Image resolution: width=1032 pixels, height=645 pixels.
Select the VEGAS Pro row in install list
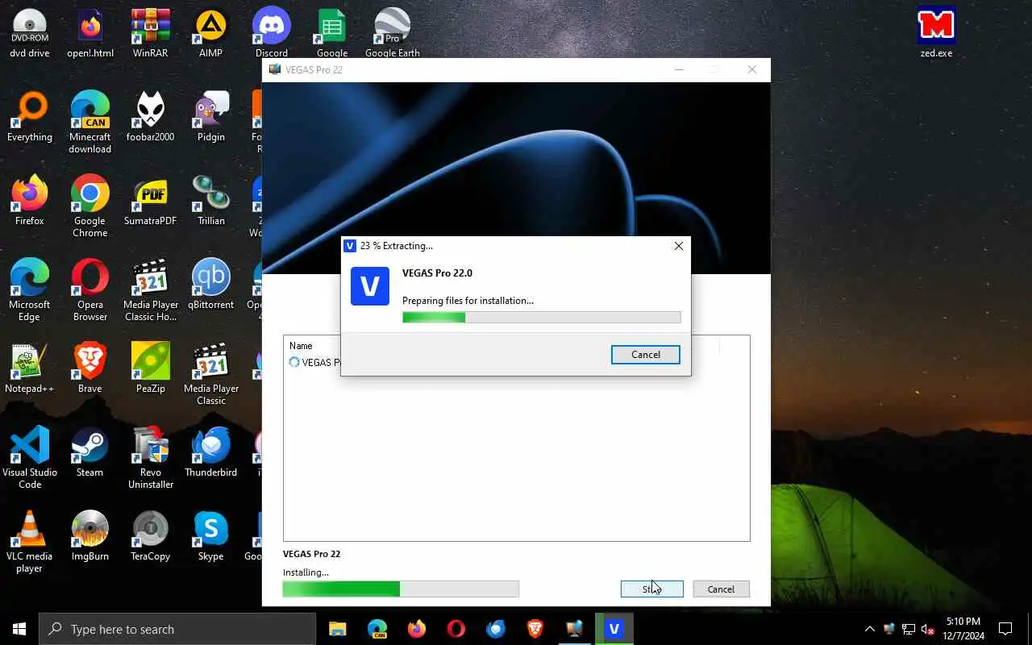314,363
